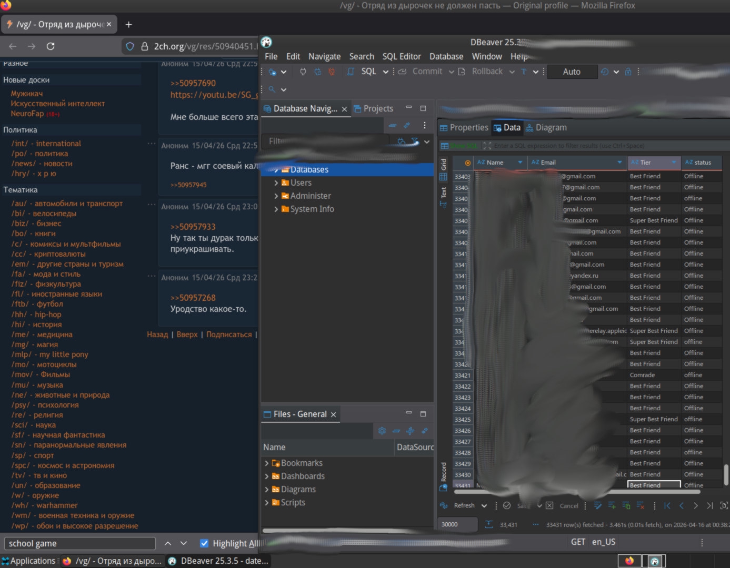The height and width of the screenshot is (568, 730).
Task: Click the red disconnect plug icon
Action: point(332,72)
